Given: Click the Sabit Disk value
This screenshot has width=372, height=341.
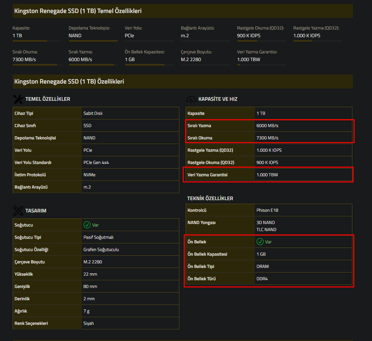Looking at the screenshot, I should (x=93, y=113).
